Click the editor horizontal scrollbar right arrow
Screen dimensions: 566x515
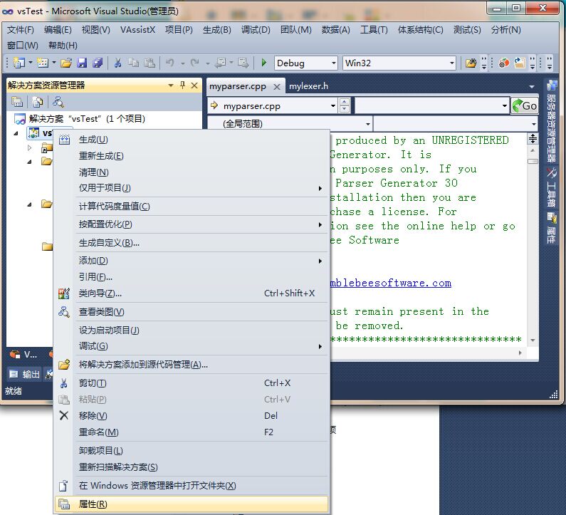coord(520,353)
